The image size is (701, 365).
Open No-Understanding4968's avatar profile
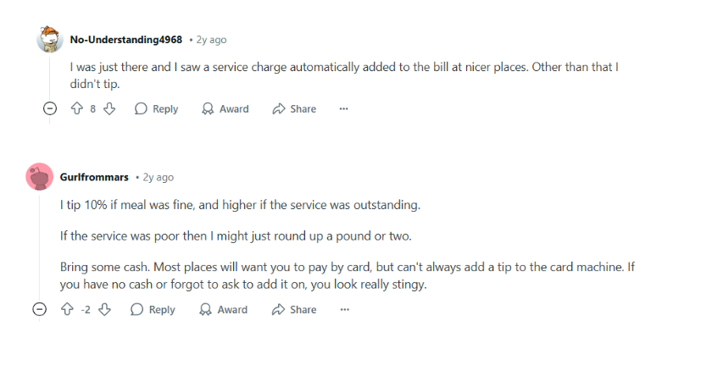(50, 39)
